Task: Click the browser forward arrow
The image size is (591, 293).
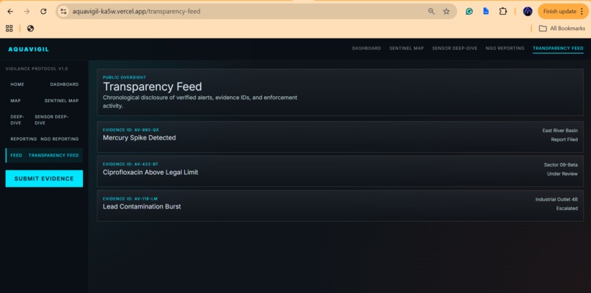Action: 26,11
